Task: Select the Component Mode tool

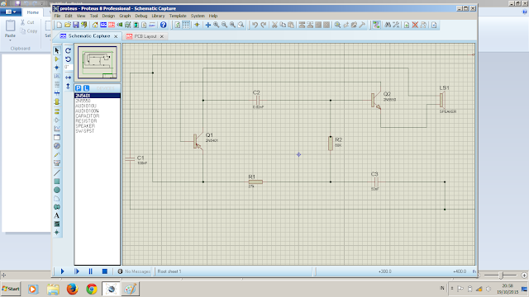Action: pyautogui.click(x=57, y=59)
